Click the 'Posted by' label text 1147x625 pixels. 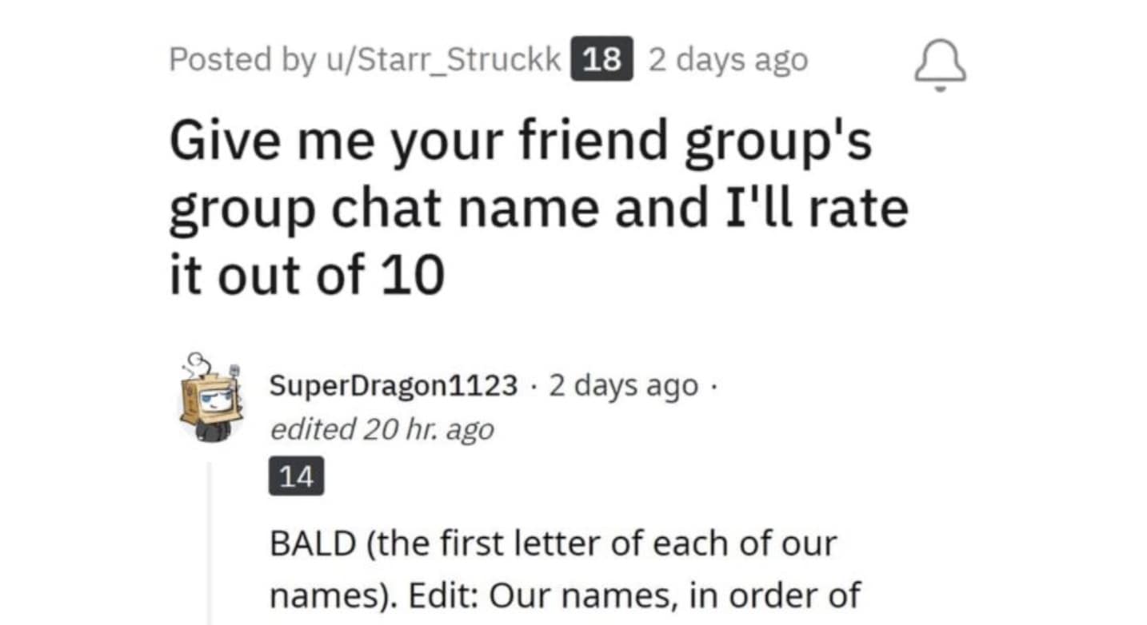click(x=242, y=61)
